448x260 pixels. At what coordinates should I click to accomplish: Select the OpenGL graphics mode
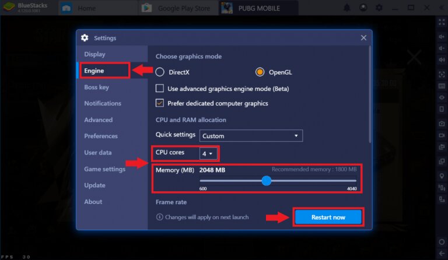click(260, 72)
